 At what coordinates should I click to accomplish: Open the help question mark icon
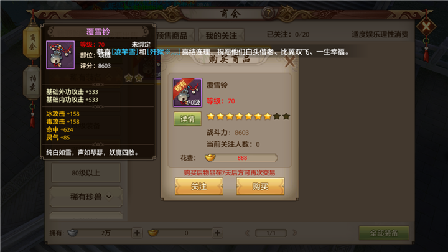click(268, 13)
